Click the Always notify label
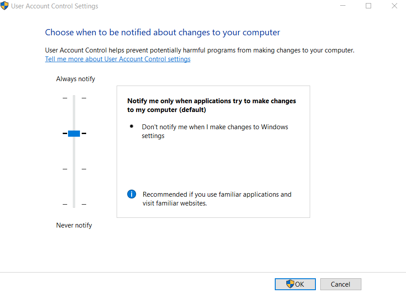The image size is (406, 299). 75,78
